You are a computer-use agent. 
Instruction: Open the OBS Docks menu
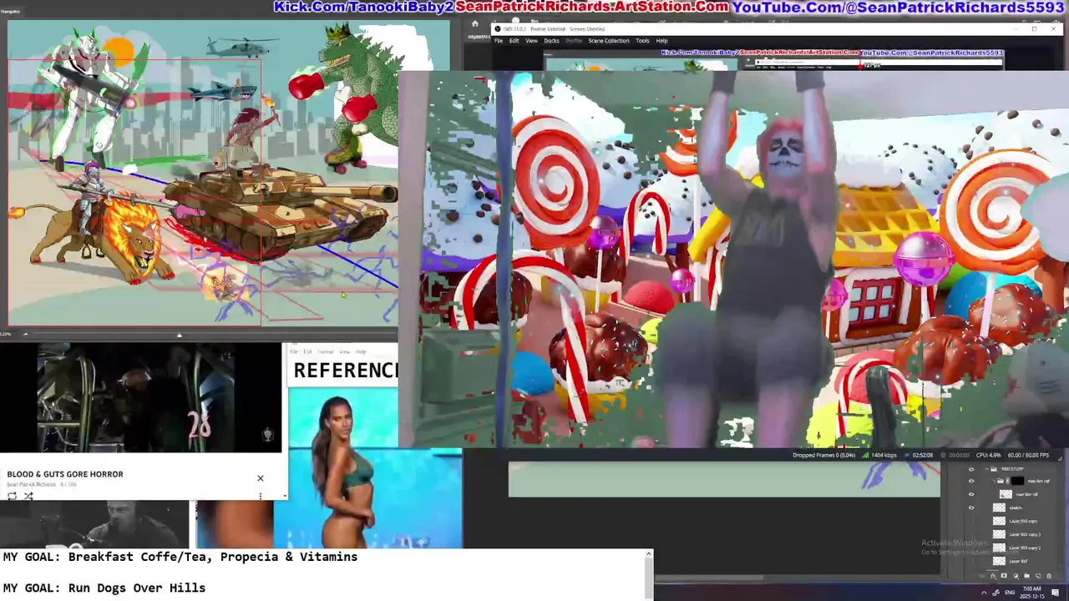[551, 41]
